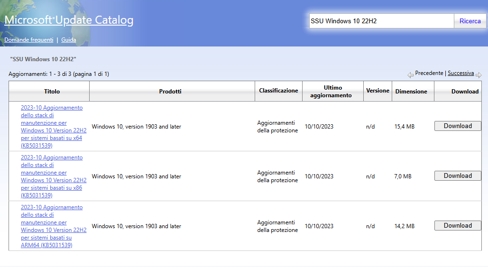
Task: Sort by Versione column header
Action: tap(378, 91)
